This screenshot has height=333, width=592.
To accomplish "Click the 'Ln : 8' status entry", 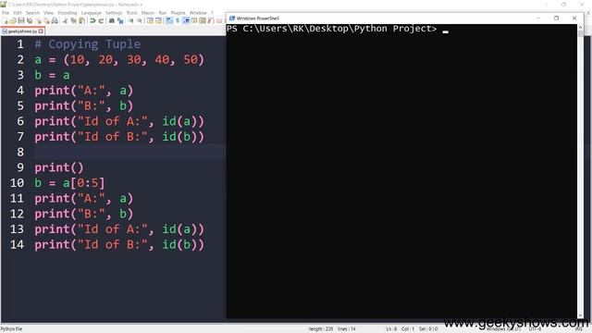I will [x=391, y=329].
